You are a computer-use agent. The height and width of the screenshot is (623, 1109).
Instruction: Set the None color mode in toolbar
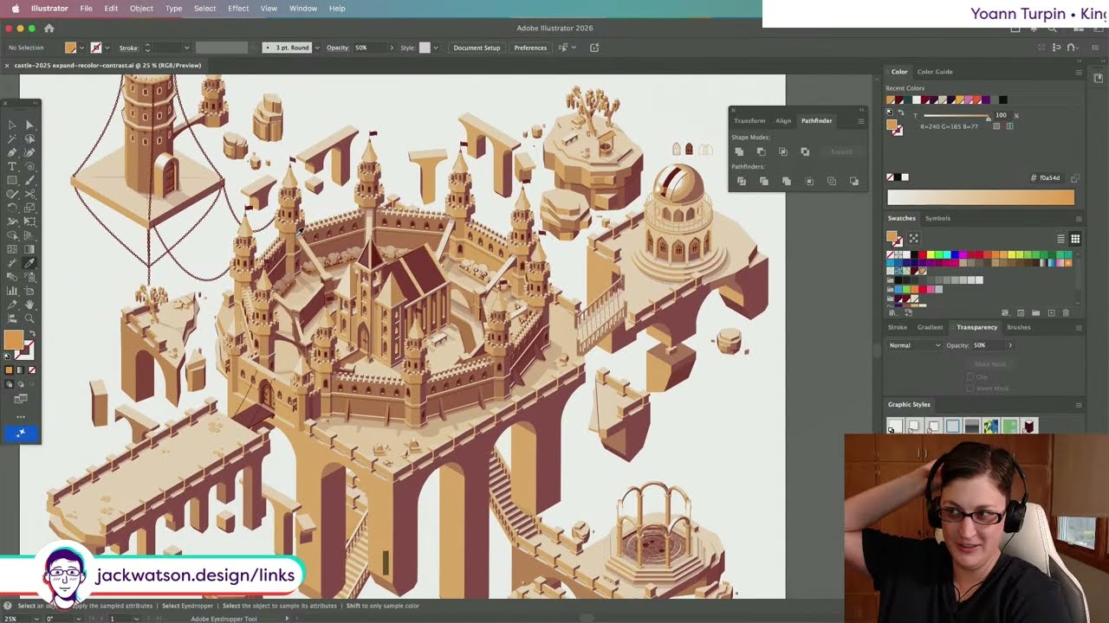pos(30,370)
